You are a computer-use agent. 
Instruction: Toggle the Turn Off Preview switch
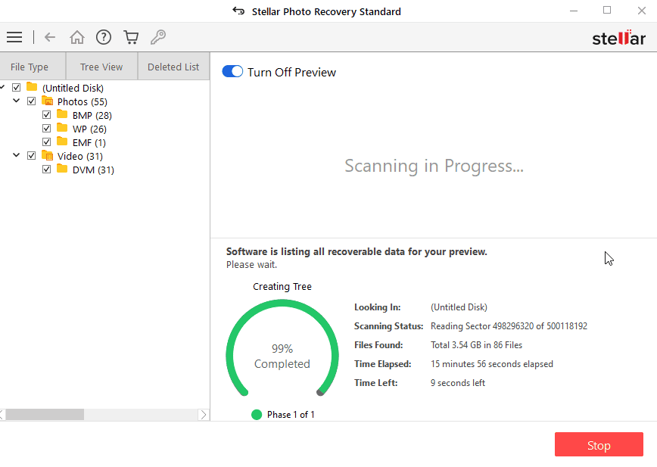232,72
